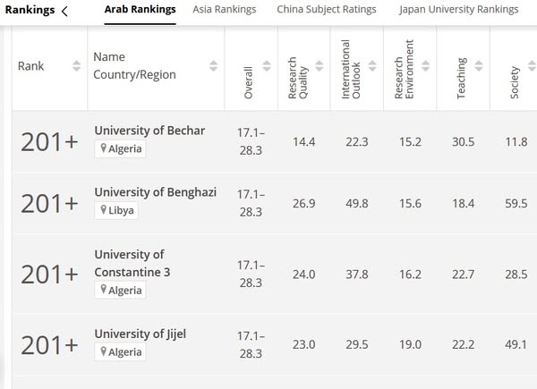This screenshot has height=389, width=537.
Task: Open China Subject Ratings tab
Action: coord(327,9)
